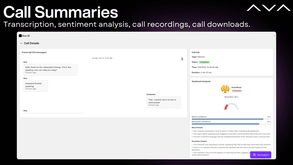Click the Ava AI logo square

(20, 36)
